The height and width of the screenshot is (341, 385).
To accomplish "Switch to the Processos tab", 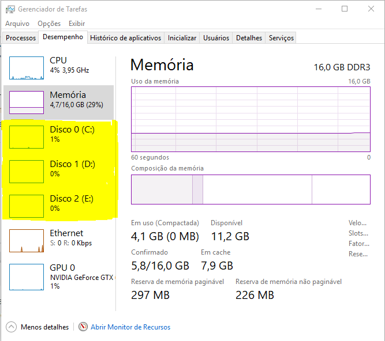I will tap(21, 38).
